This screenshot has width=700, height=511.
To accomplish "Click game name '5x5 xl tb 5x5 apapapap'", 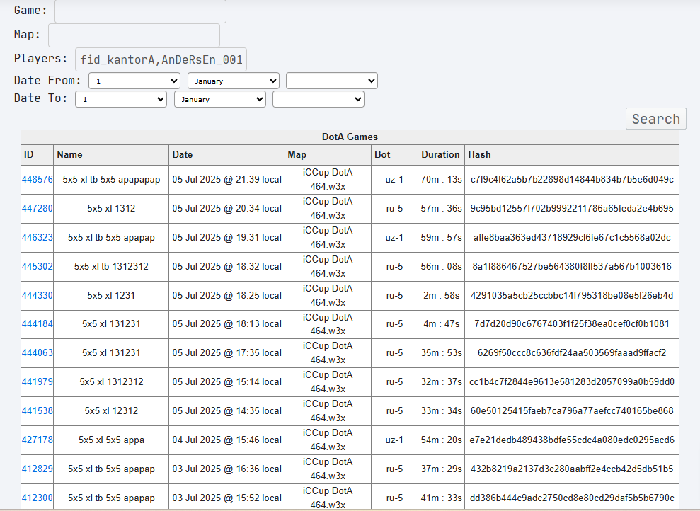I will [x=111, y=179].
